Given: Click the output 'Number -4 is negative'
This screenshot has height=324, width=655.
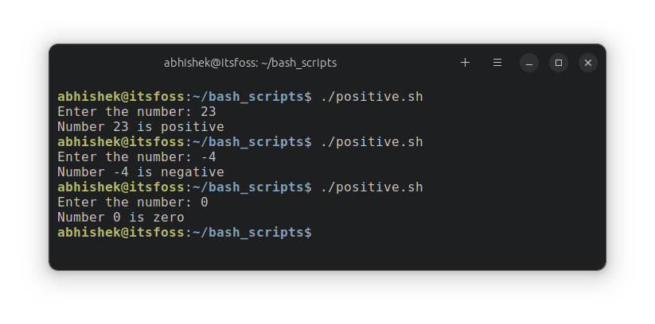Looking at the screenshot, I should (x=141, y=172).
